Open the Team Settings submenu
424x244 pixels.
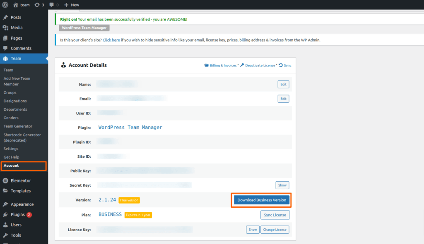(11, 149)
